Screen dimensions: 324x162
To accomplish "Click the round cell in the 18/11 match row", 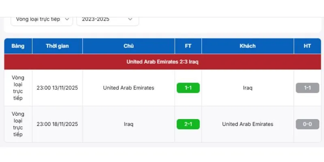I will point(18,124).
